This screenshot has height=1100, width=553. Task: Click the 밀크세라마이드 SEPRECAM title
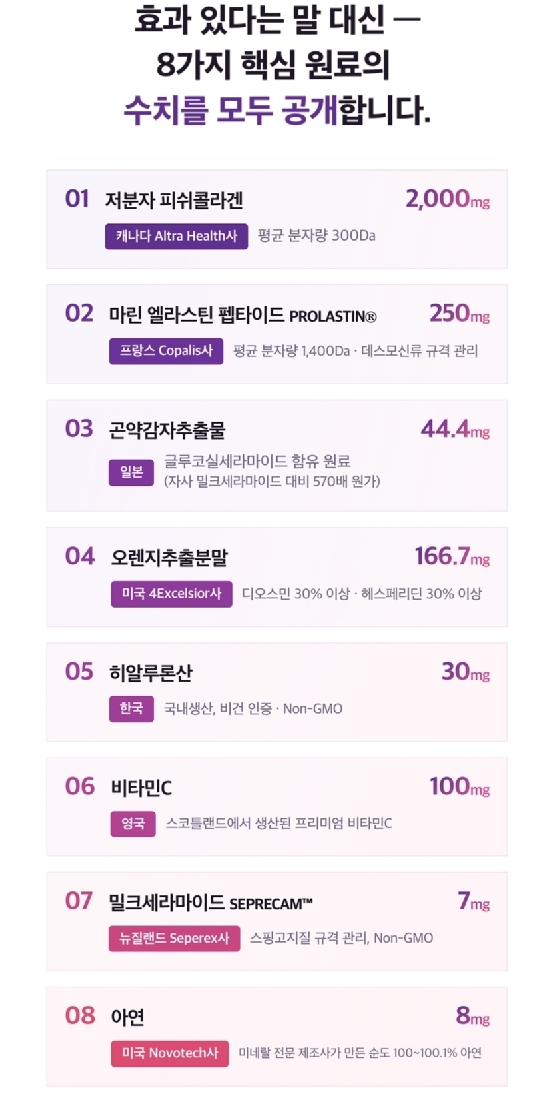click(211, 903)
